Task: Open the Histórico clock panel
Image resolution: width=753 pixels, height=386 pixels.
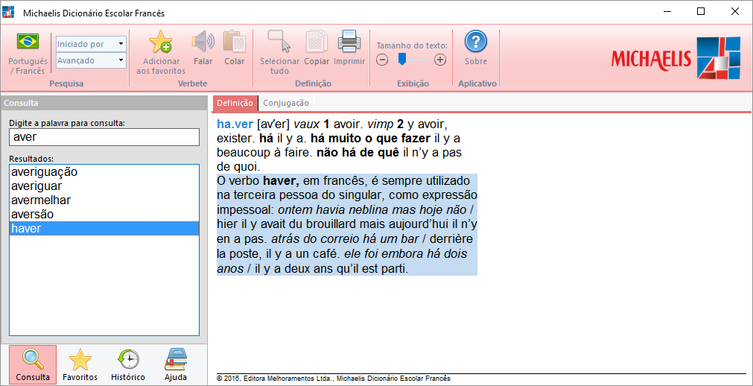Action: coord(128,364)
